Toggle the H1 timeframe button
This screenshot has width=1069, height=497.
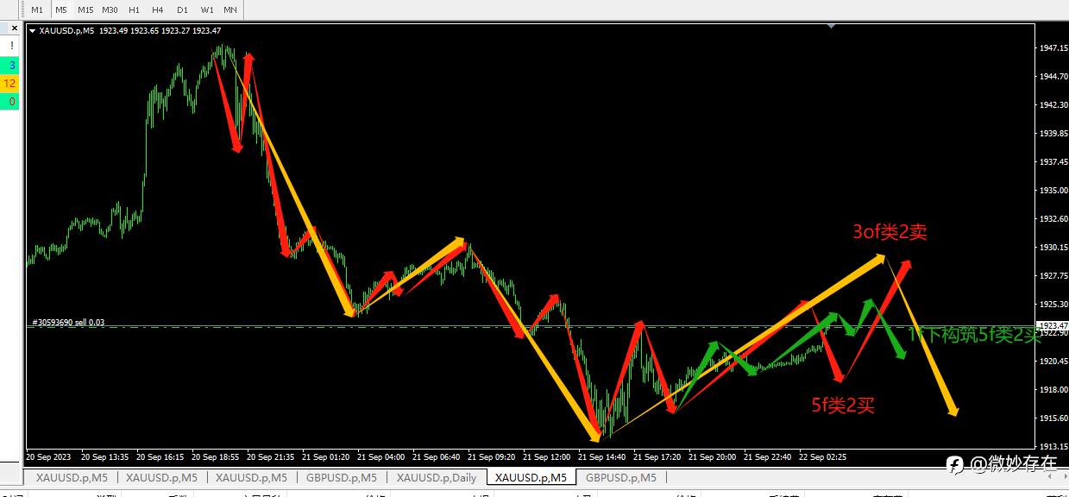[134, 9]
